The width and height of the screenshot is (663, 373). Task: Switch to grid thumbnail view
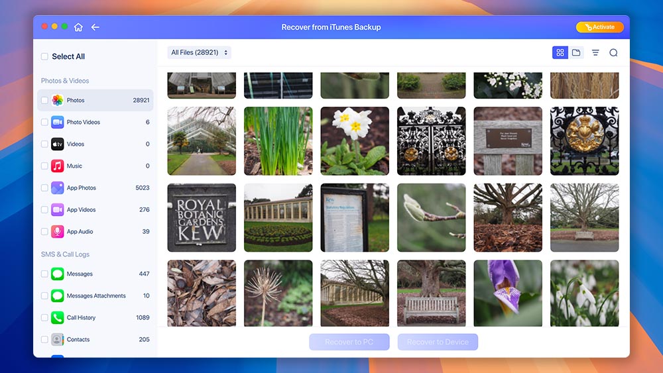[x=560, y=52]
